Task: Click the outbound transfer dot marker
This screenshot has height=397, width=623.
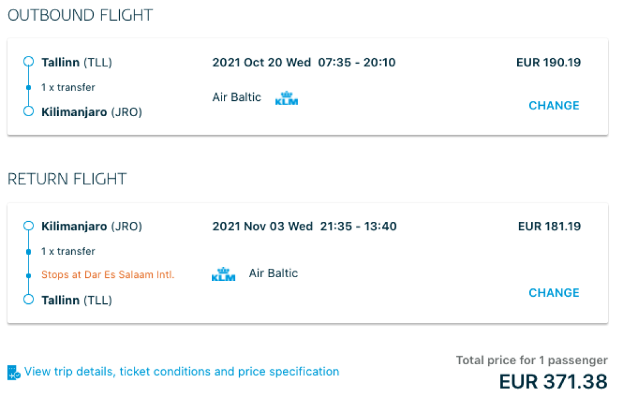Action: [28, 88]
